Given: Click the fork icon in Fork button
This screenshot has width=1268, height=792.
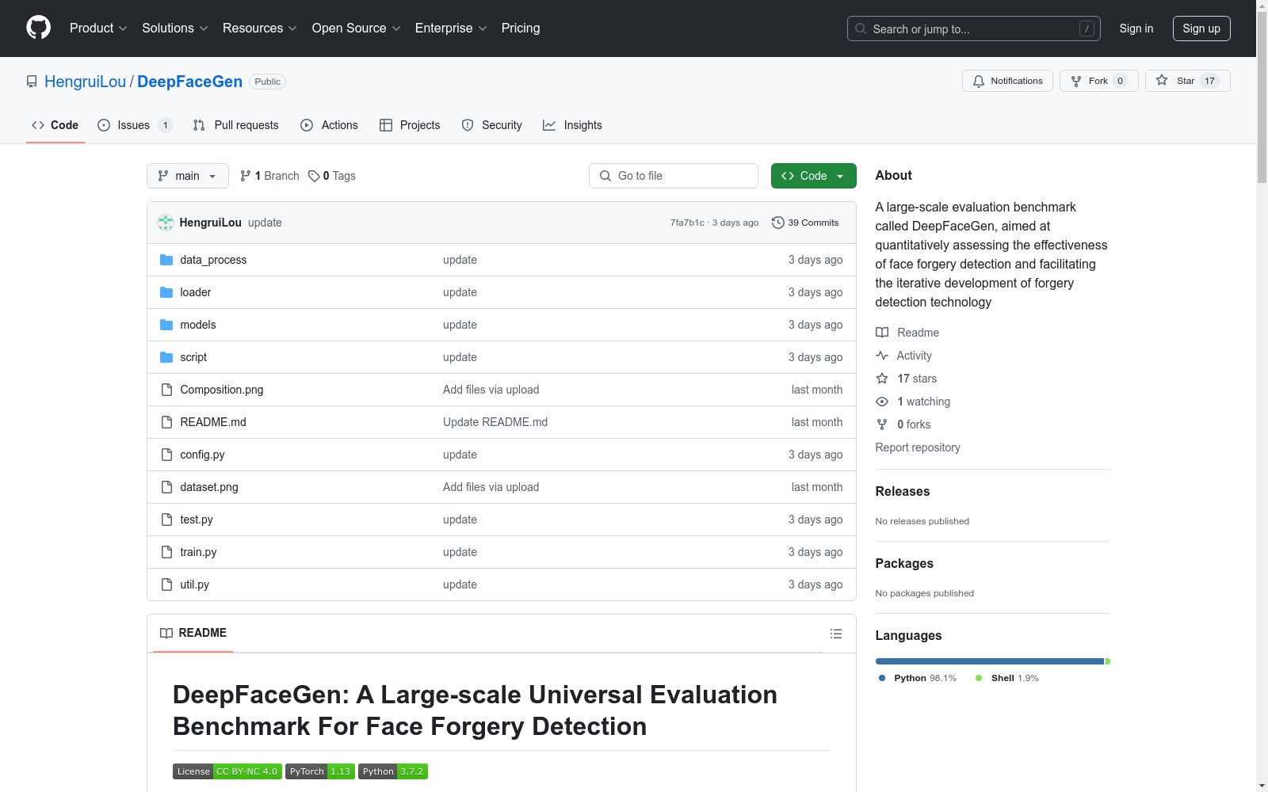Looking at the screenshot, I should (1076, 81).
